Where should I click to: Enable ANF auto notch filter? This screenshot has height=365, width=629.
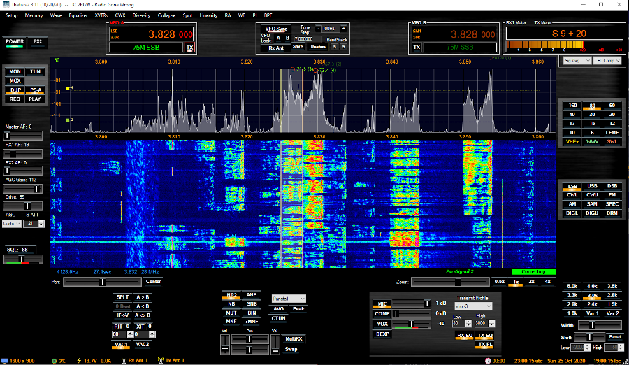pyautogui.click(x=251, y=295)
